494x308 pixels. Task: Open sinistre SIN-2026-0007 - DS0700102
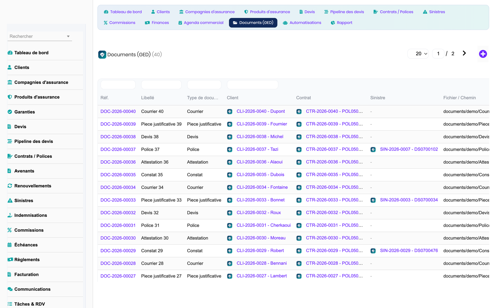pyautogui.click(x=409, y=149)
